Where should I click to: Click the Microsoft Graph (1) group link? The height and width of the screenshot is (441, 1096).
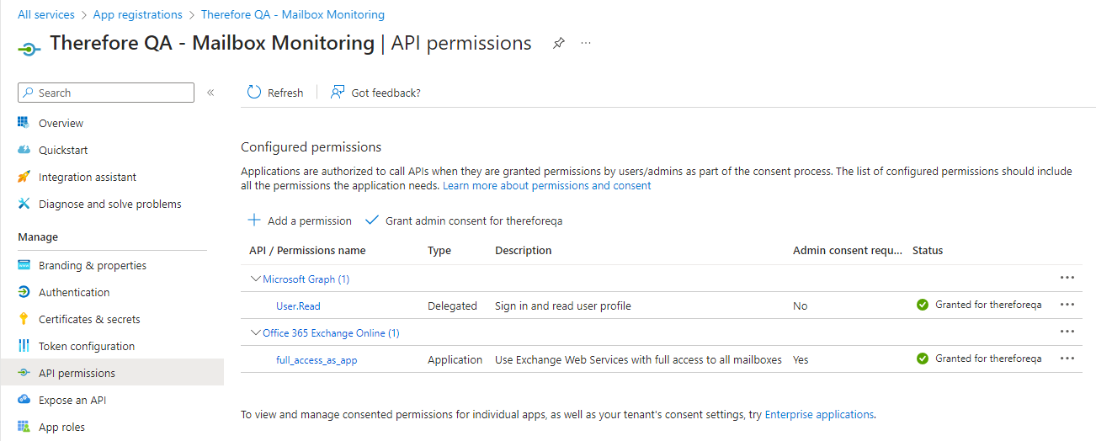coord(306,279)
